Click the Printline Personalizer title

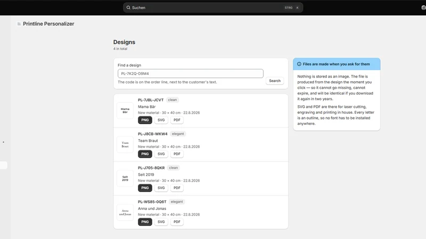click(x=48, y=24)
